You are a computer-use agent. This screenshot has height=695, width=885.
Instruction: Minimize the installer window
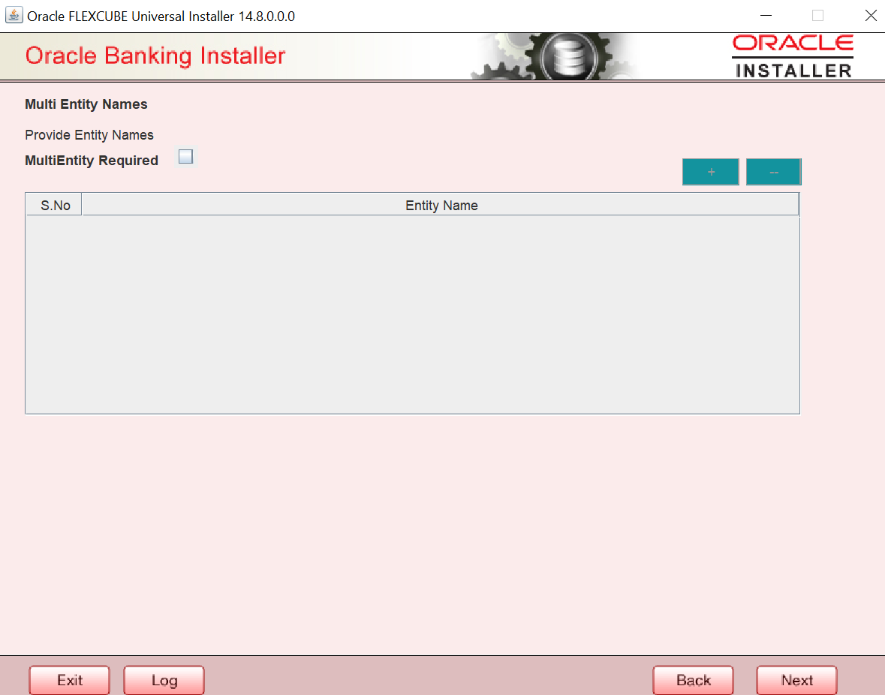pyautogui.click(x=766, y=16)
